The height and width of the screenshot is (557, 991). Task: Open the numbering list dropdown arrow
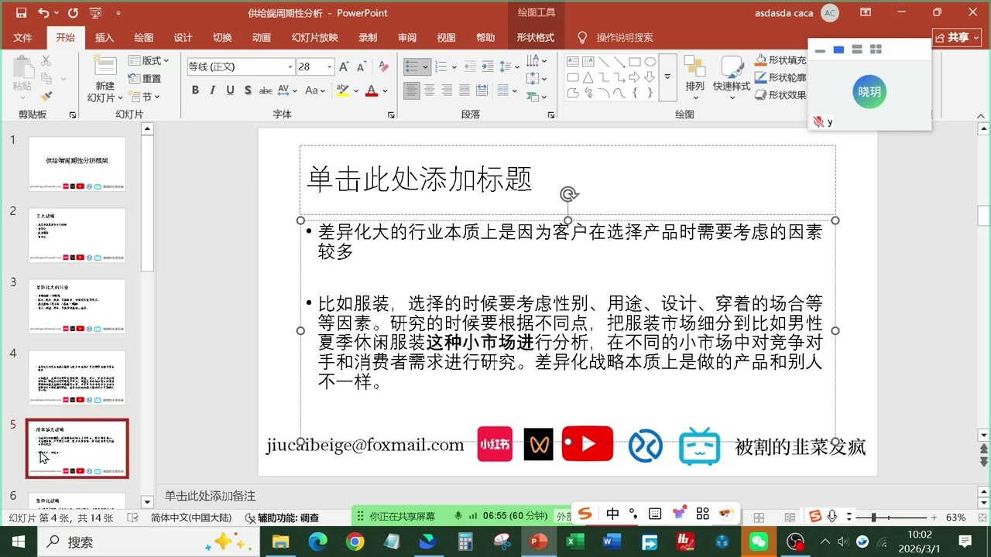point(454,67)
